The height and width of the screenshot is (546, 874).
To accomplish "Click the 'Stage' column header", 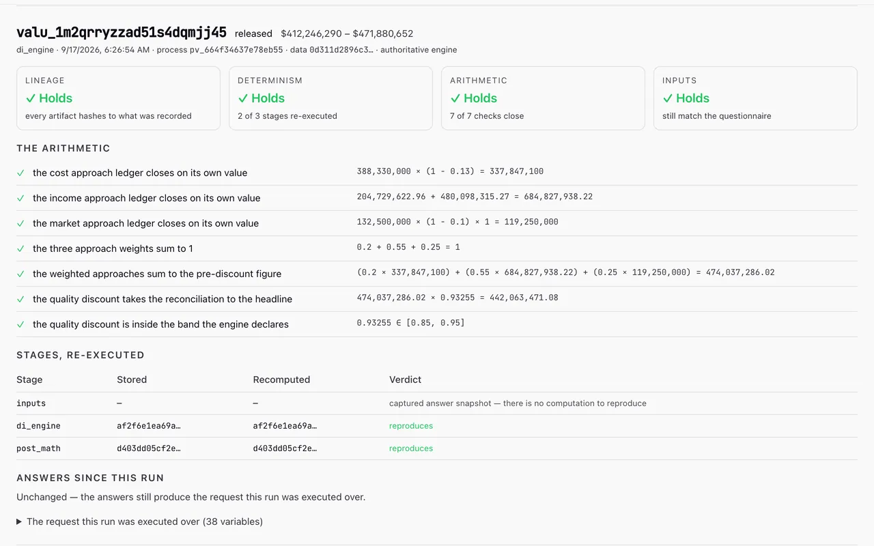I will (29, 379).
